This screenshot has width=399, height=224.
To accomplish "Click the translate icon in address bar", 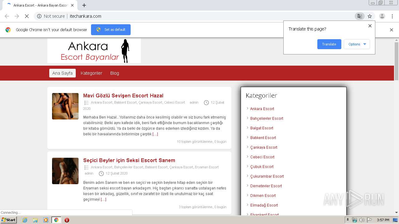I will coord(359,16).
